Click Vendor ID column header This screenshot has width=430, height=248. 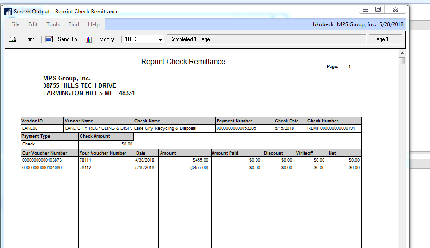click(42, 121)
